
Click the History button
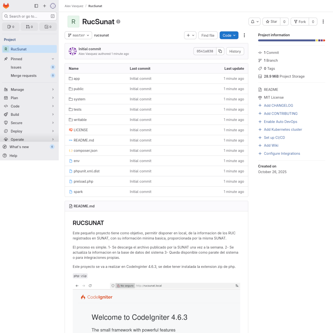click(x=235, y=51)
